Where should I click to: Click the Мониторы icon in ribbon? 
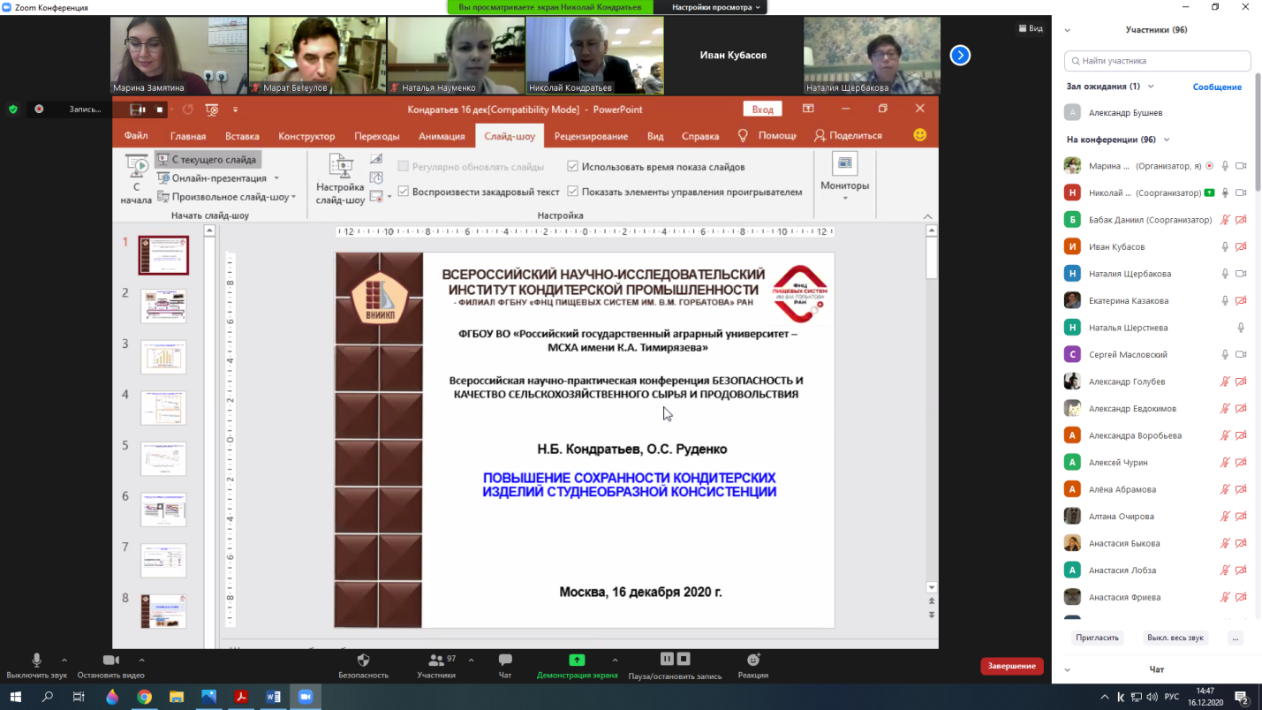pos(844,164)
